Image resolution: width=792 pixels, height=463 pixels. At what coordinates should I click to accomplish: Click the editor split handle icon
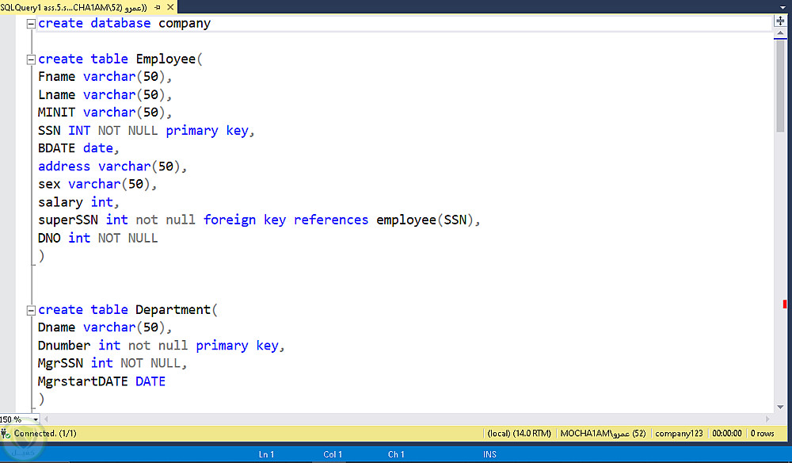(x=780, y=21)
